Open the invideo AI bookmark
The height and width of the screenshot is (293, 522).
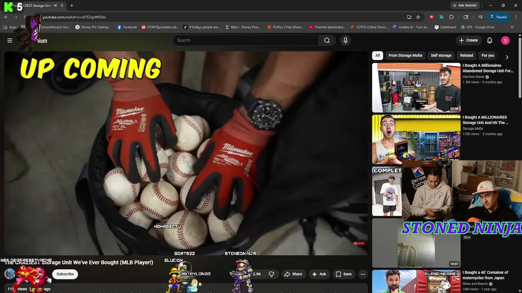tap(411, 27)
